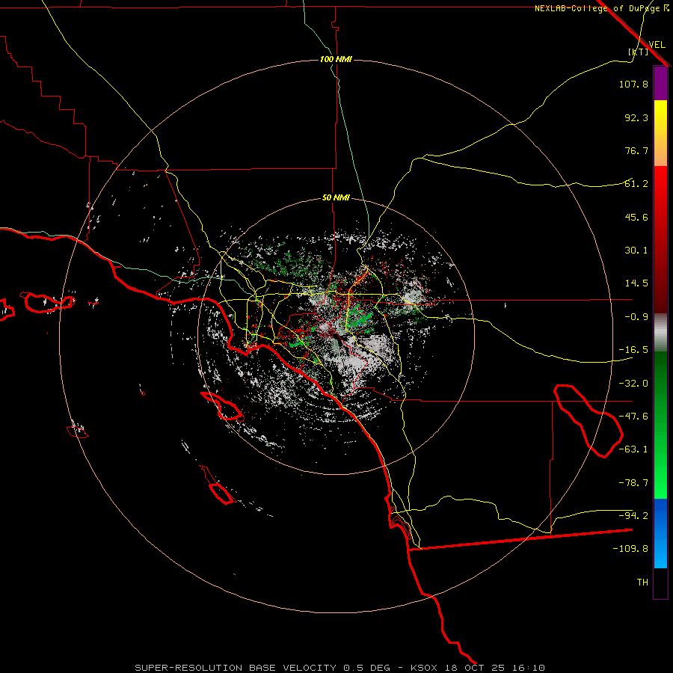Select the -109.8 scale value
Image resolution: width=673 pixels, height=673 pixels.
(630, 549)
